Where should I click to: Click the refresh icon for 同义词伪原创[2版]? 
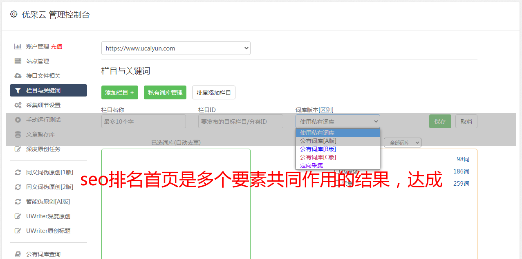[x=18, y=187]
